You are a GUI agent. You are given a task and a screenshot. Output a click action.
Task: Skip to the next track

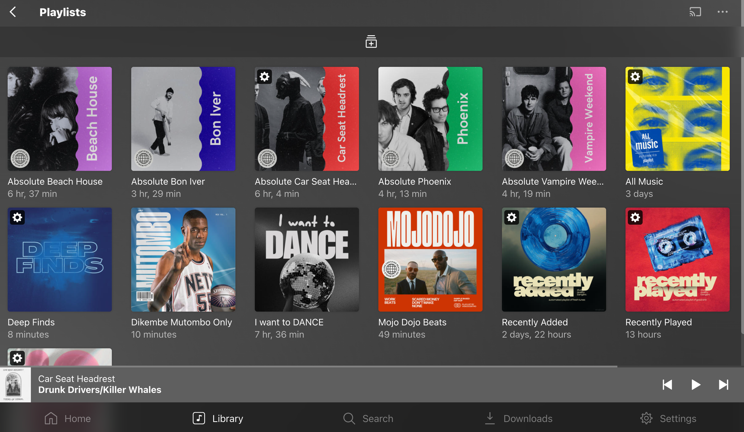click(x=724, y=384)
